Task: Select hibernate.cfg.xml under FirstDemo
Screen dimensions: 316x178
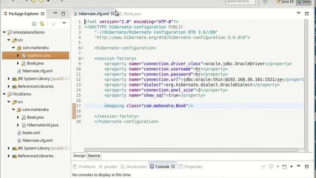Action: (38, 140)
